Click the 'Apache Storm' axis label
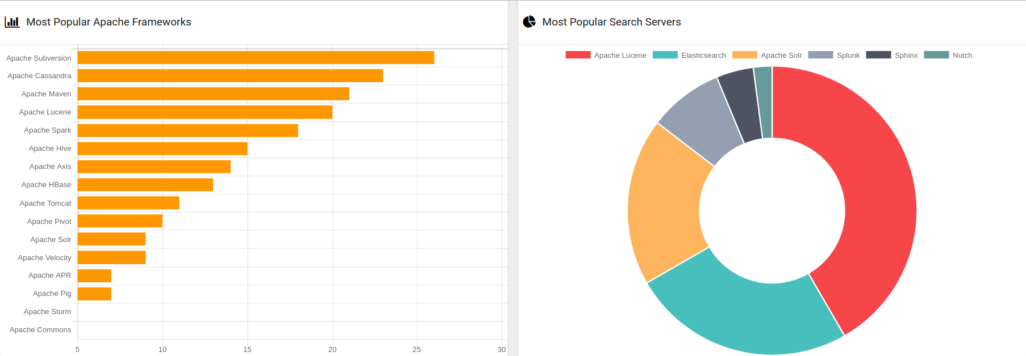The height and width of the screenshot is (356, 1026). (x=47, y=312)
